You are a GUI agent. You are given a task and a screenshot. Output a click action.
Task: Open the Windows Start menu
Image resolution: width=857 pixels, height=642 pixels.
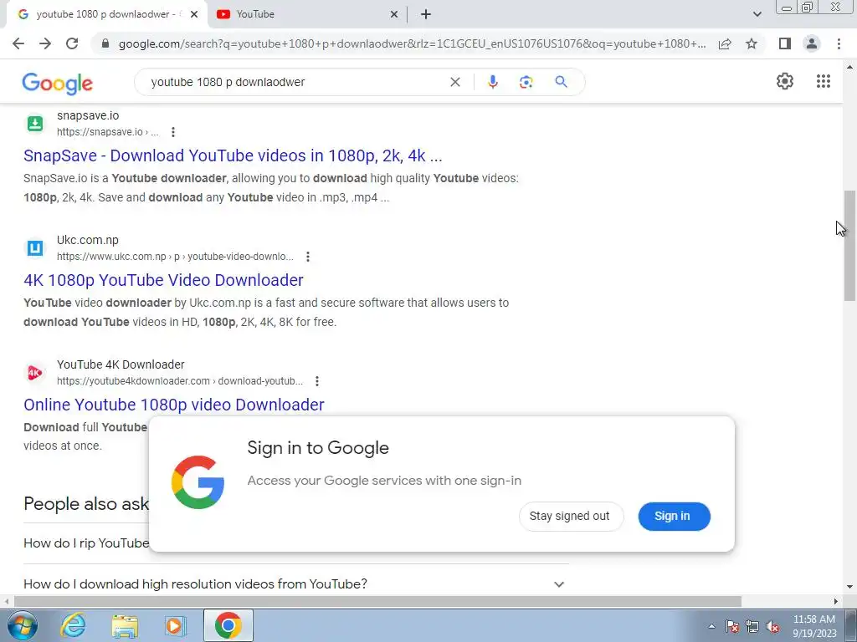(23, 625)
